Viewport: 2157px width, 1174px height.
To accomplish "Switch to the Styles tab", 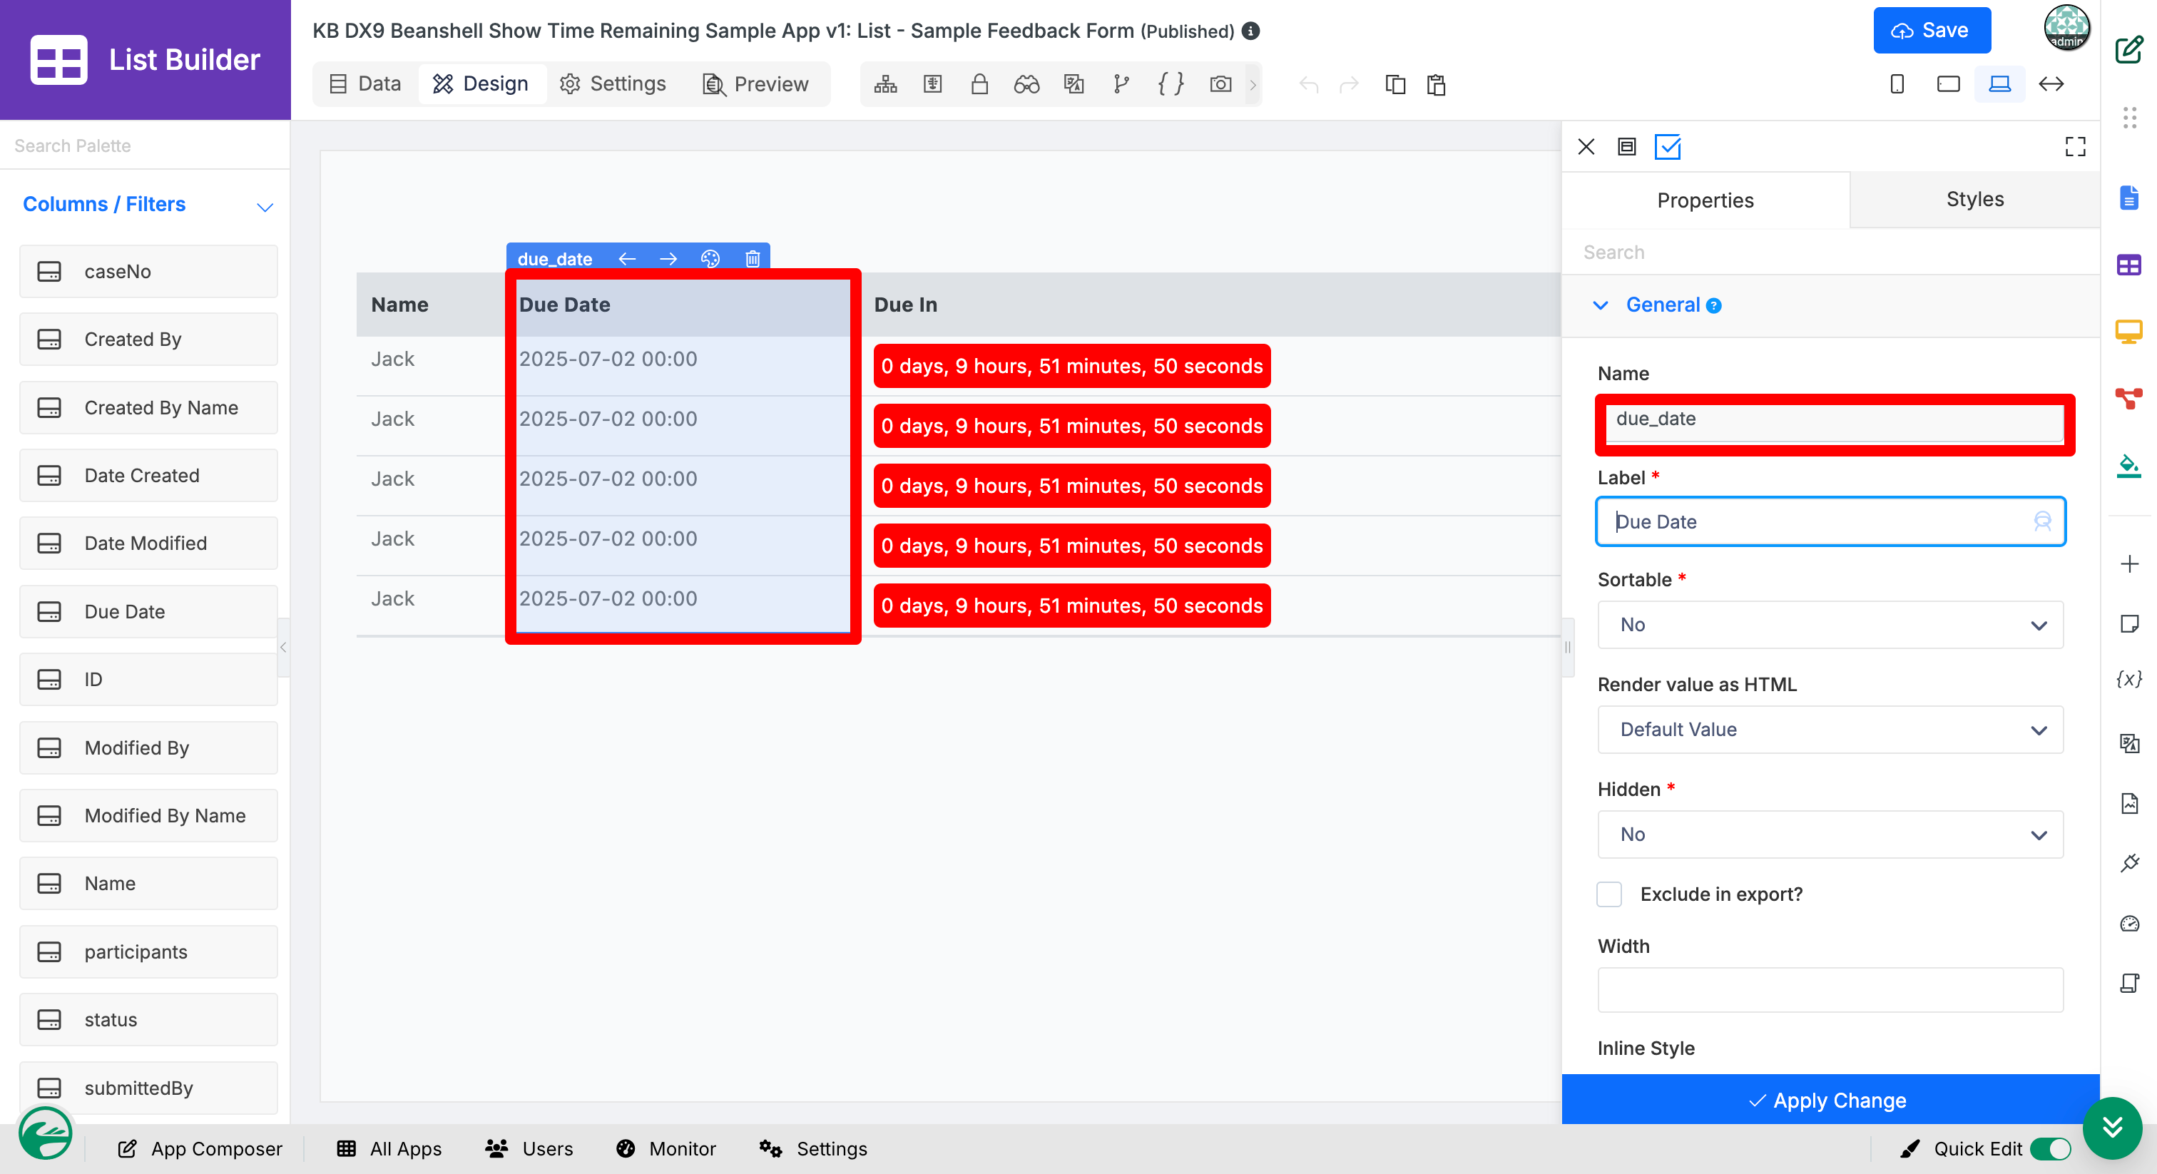I will (1974, 199).
